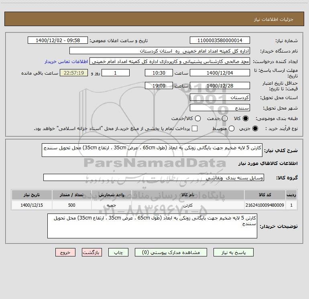Click the بازگشت back button
309x299 pixels.
pos(92,252)
